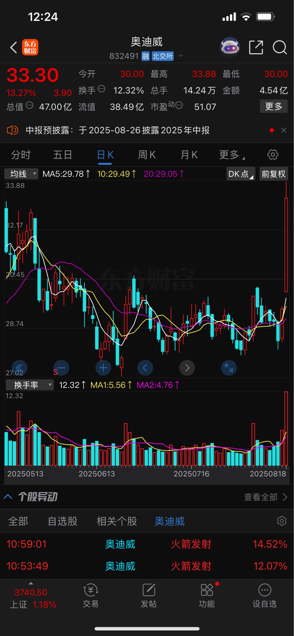
Task: Tap the share icon
Action: tap(256, 47)
